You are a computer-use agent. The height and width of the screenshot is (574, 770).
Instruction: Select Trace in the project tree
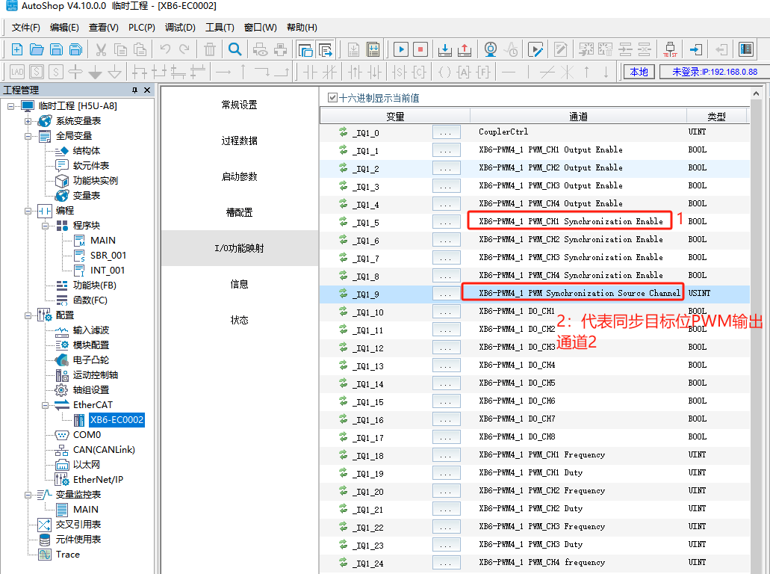[x=68, y=555]
